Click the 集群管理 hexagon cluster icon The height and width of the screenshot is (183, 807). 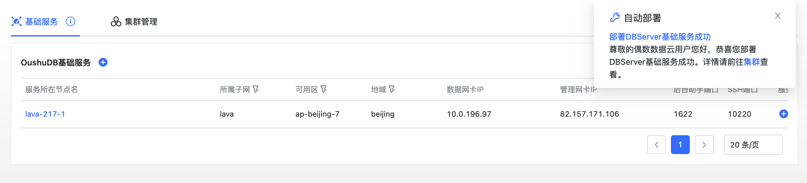click(x=116, y=21)
